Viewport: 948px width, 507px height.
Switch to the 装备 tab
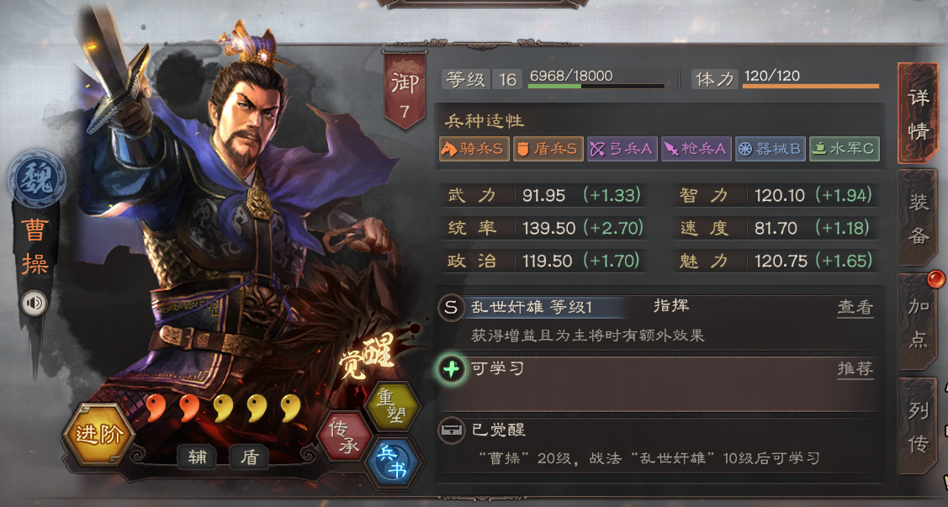[918, 218]
